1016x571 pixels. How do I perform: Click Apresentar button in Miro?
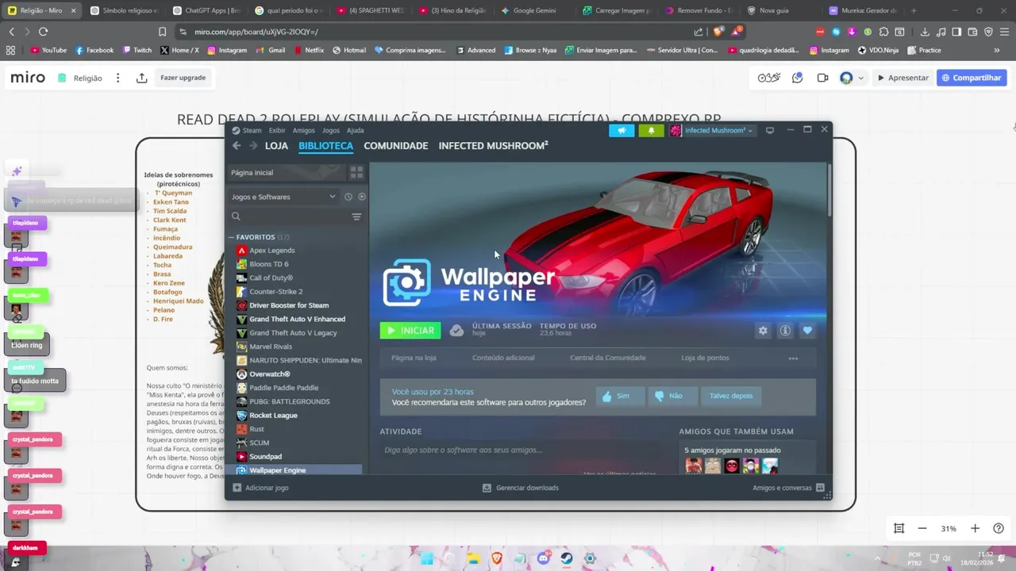[x=902, y=78]
